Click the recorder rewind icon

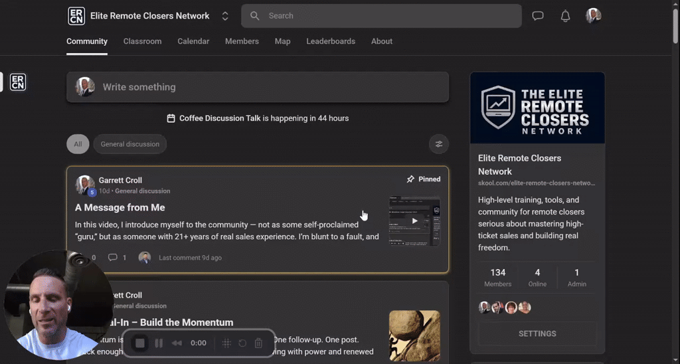tap(177, 343)
